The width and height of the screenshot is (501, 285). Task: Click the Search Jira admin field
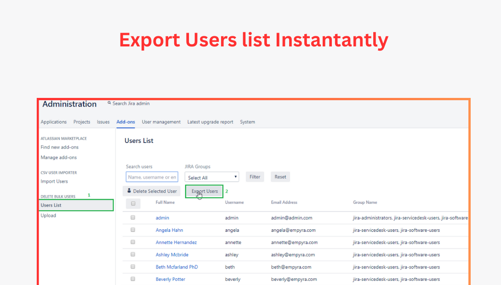131,103
